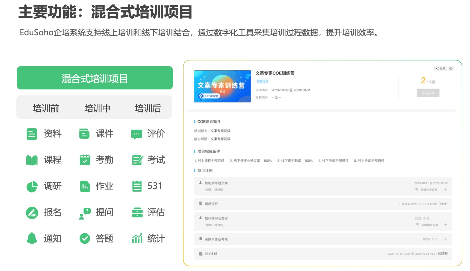Click the 销售培训 tag
This screenshot has width=470, height=271.
point(262,81)
